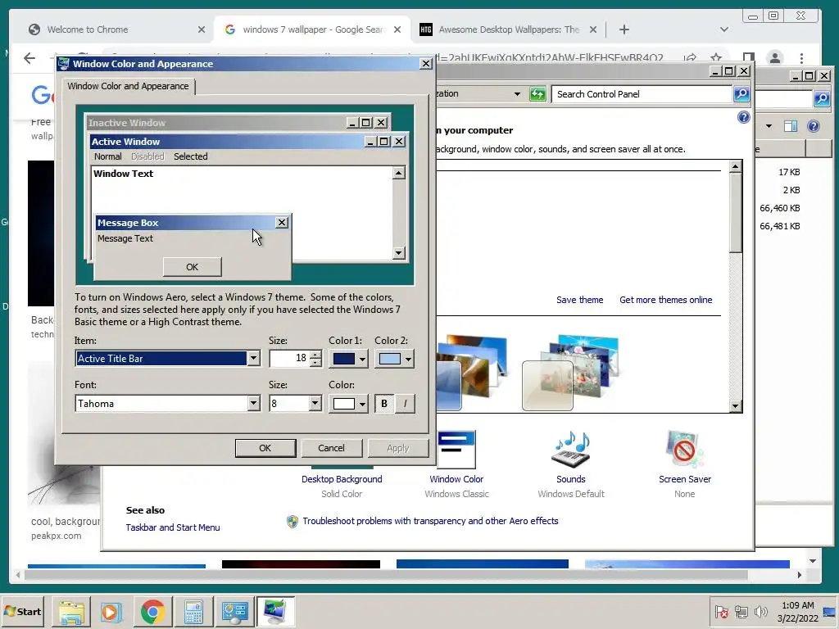The height and width of the screenshot is (629, 839).
Task: Click in the Search Control Panel field
Action: click(642, 94)
